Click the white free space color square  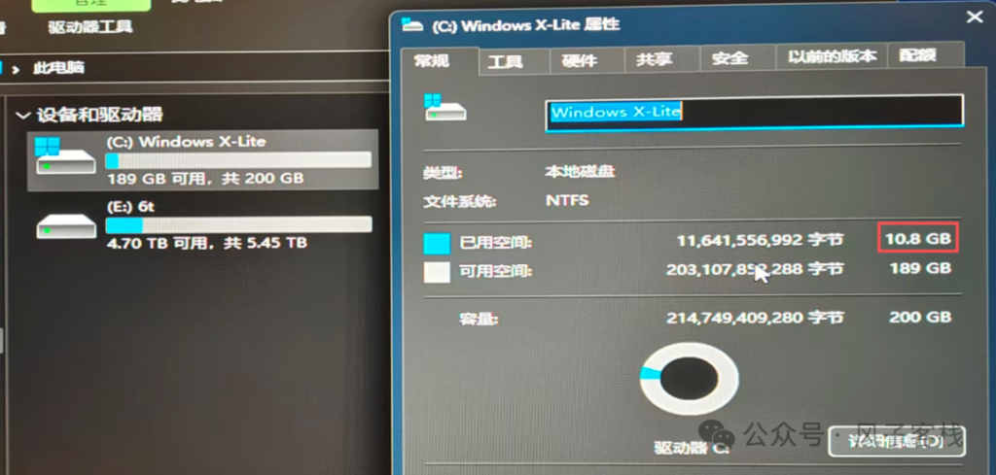437,272
